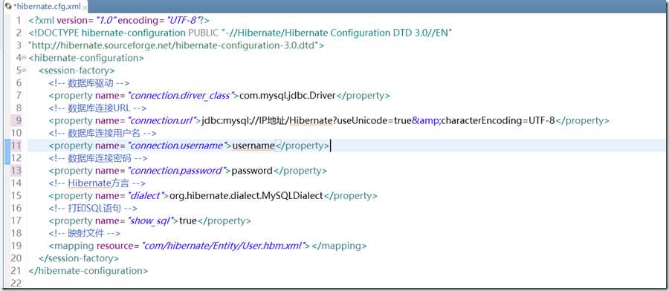Click the password element content on line 13

tap(252, 171)
